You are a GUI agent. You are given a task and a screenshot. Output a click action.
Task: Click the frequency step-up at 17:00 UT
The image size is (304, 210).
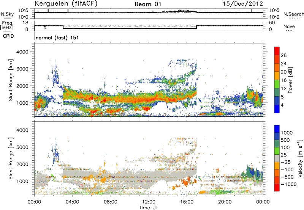coord(196,27)
